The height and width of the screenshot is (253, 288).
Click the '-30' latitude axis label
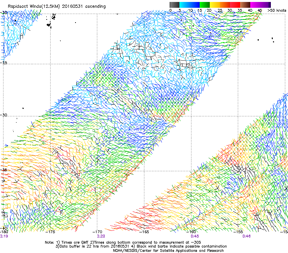point(4,115)
